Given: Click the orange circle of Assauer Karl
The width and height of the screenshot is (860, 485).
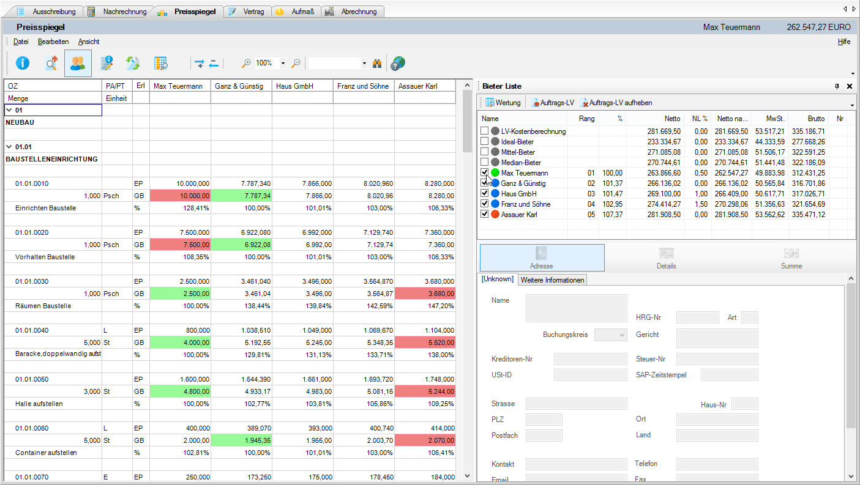Looking at the screenshot, I should (x=495, y=214).
